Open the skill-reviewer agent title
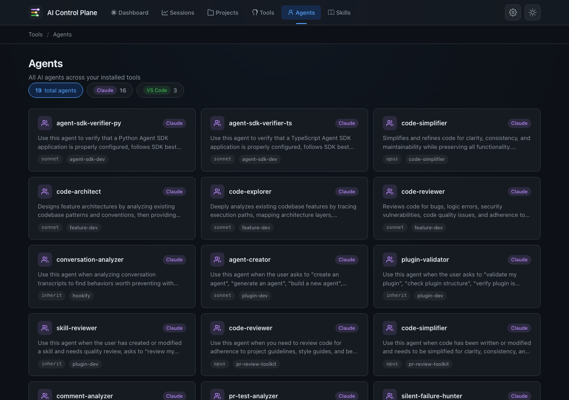 77,328
